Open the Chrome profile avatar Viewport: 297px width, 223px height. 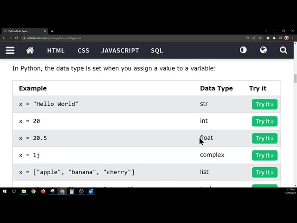[x=287, y=38]
